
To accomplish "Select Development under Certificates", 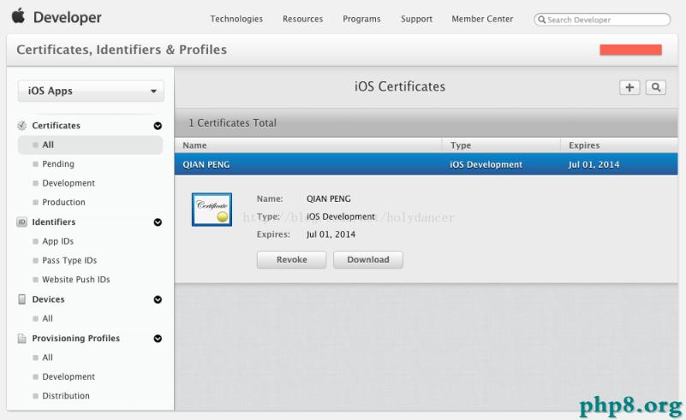I will point(69,183).
